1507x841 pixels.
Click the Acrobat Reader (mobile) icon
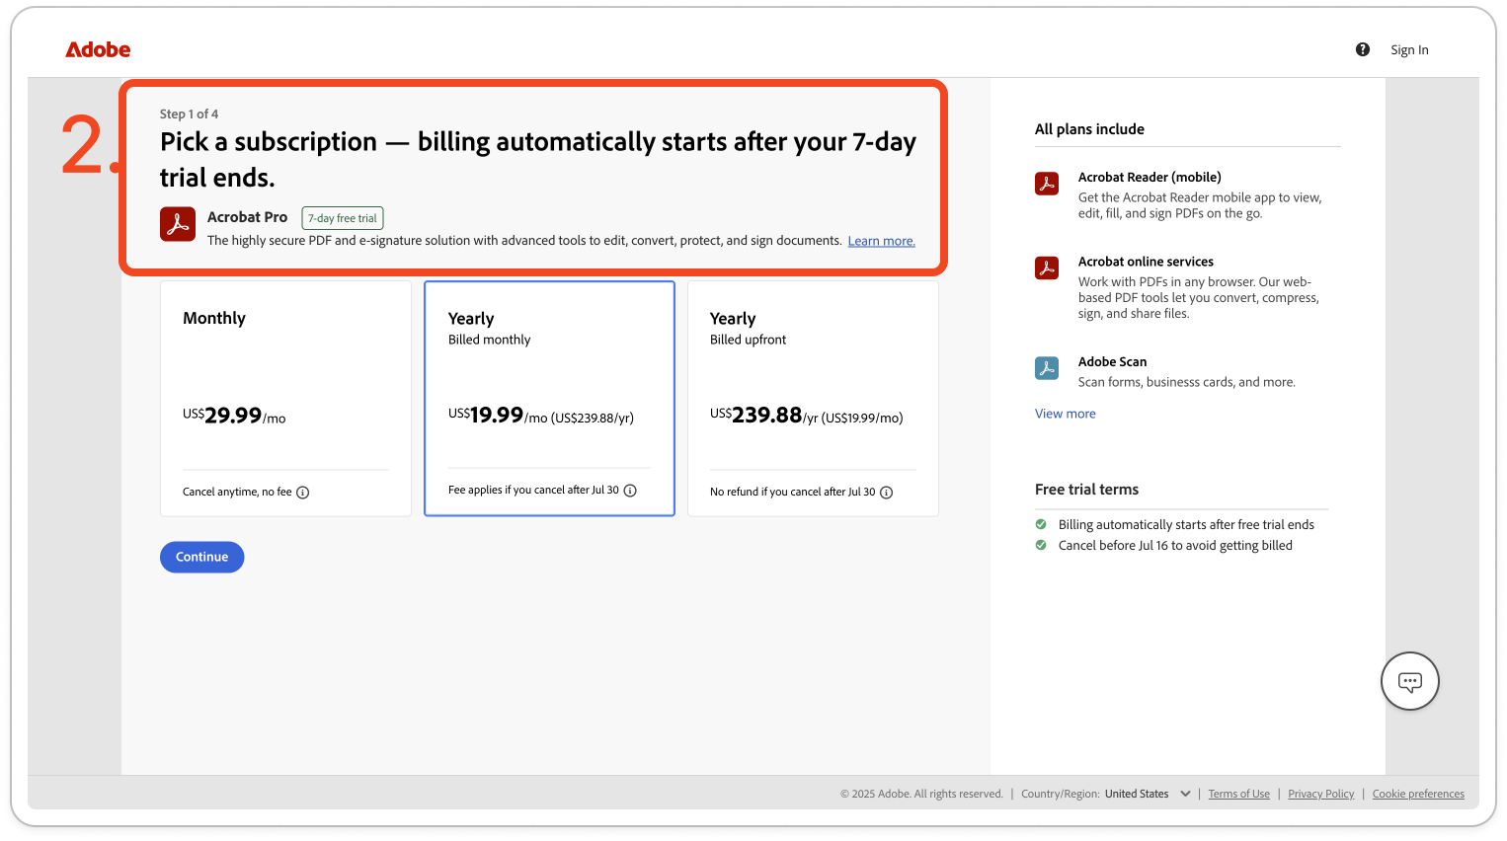point(1047,184)
